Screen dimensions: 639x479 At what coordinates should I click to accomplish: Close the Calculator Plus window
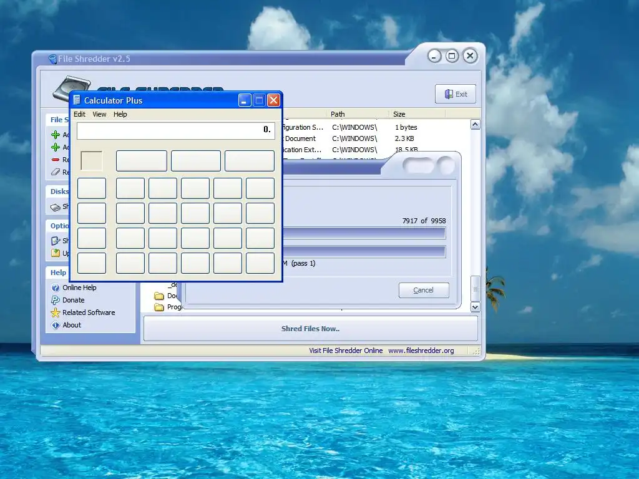[274, 100]
